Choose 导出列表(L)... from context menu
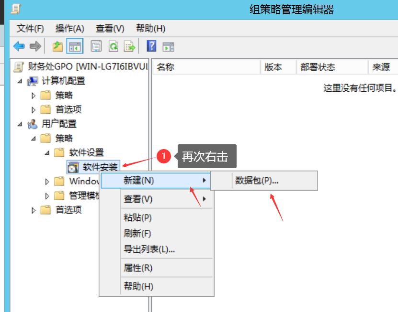 click(156, 249)
